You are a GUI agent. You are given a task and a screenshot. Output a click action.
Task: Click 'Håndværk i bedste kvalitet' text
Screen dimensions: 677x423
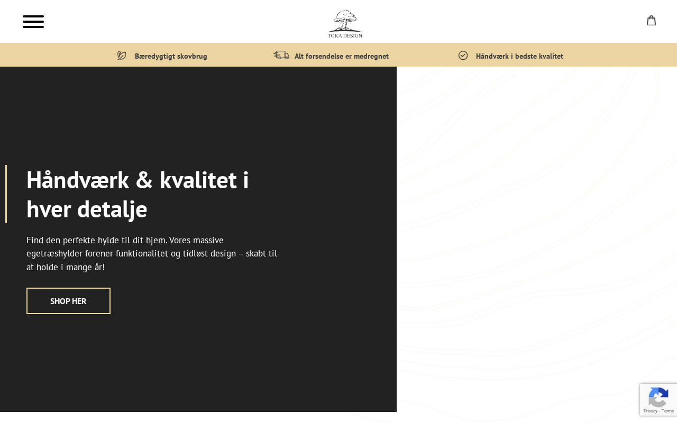pyautogui.click(x=519, y=56)
